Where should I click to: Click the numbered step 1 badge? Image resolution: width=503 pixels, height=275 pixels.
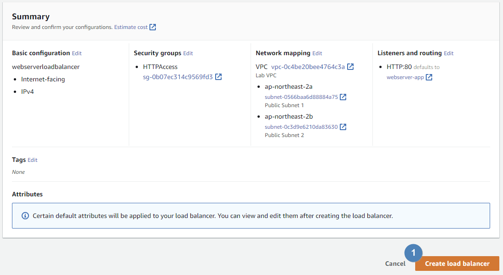413,252
